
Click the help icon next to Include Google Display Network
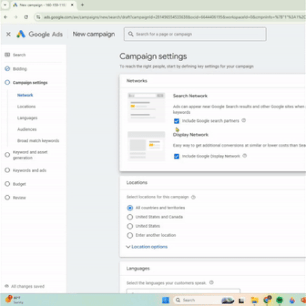(245, 155)
